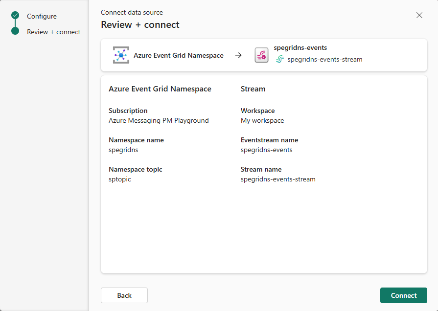This screenshot has width=438, height=311.
Task: Click the stream wave icon beside spegridns-events-stream
Action: pos(279,59)
